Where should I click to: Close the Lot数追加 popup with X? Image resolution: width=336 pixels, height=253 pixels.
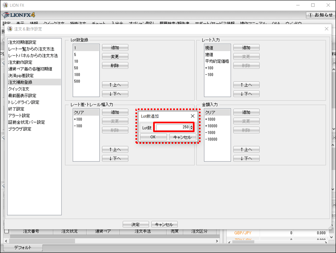(x=193, y=116)
